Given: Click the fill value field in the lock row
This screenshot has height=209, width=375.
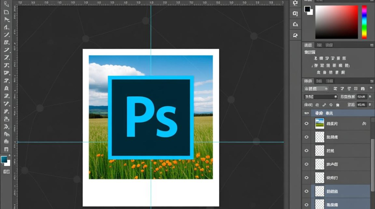Looking at the screenshot, I should click(362, 105).
